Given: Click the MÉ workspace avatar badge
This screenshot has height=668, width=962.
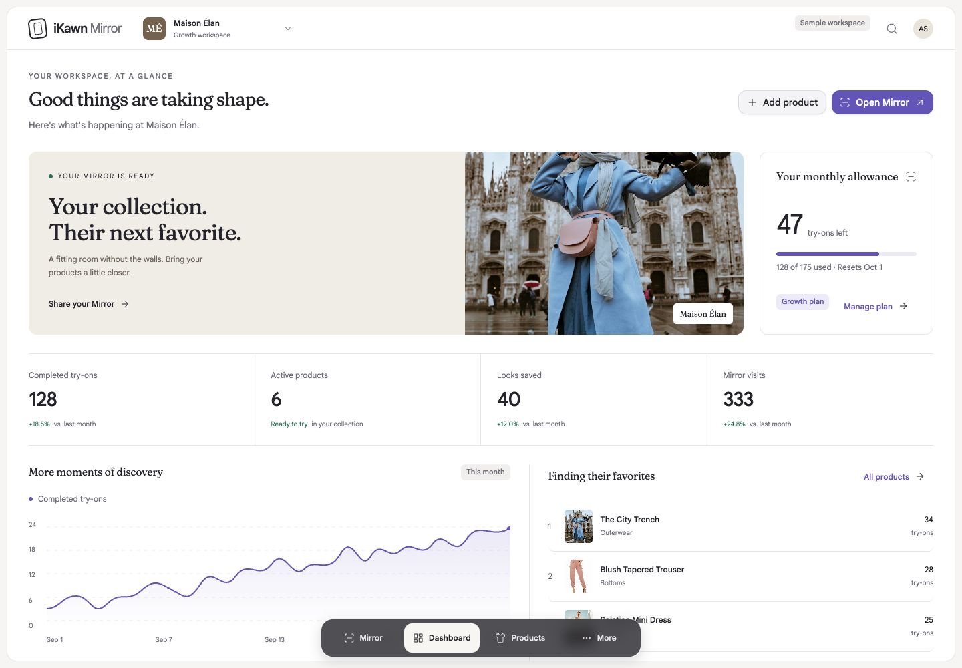Looking at the screenshot, I should [x=154, y=29].
